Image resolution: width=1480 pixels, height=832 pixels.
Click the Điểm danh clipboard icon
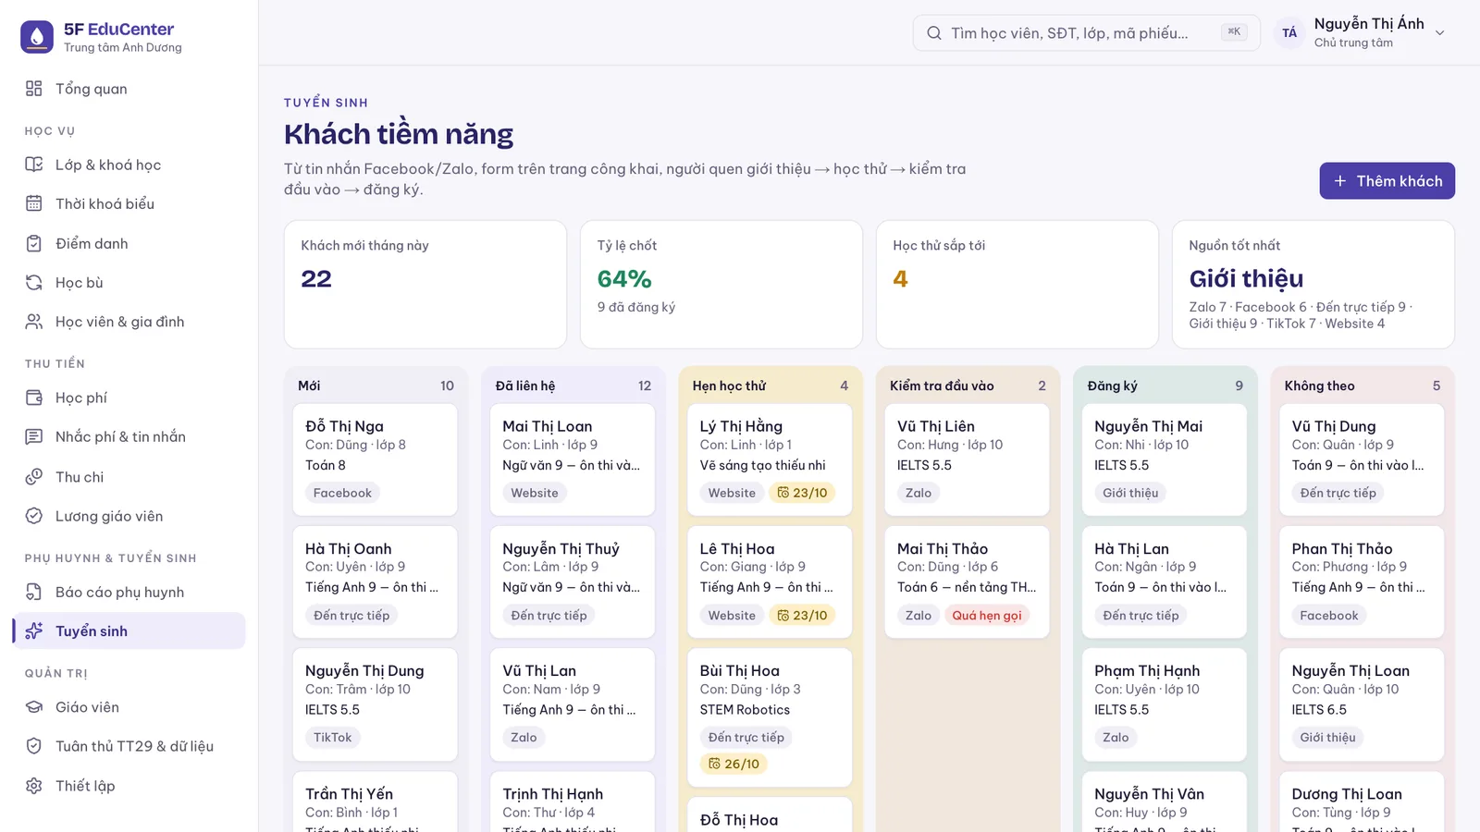[x=34, y=243]
